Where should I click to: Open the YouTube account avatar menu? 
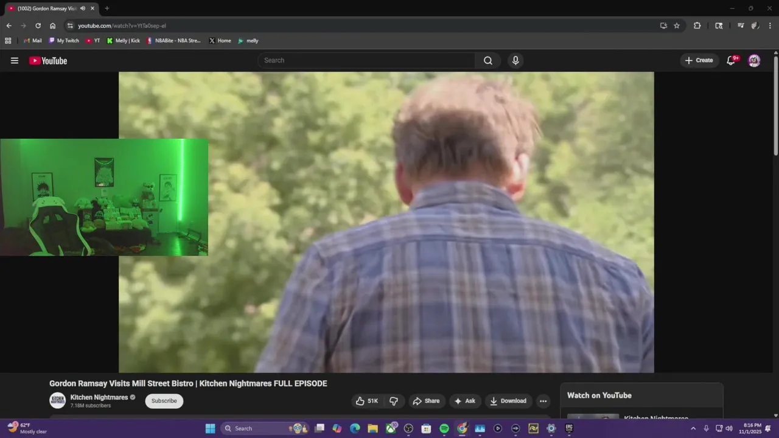click(754, 60)
